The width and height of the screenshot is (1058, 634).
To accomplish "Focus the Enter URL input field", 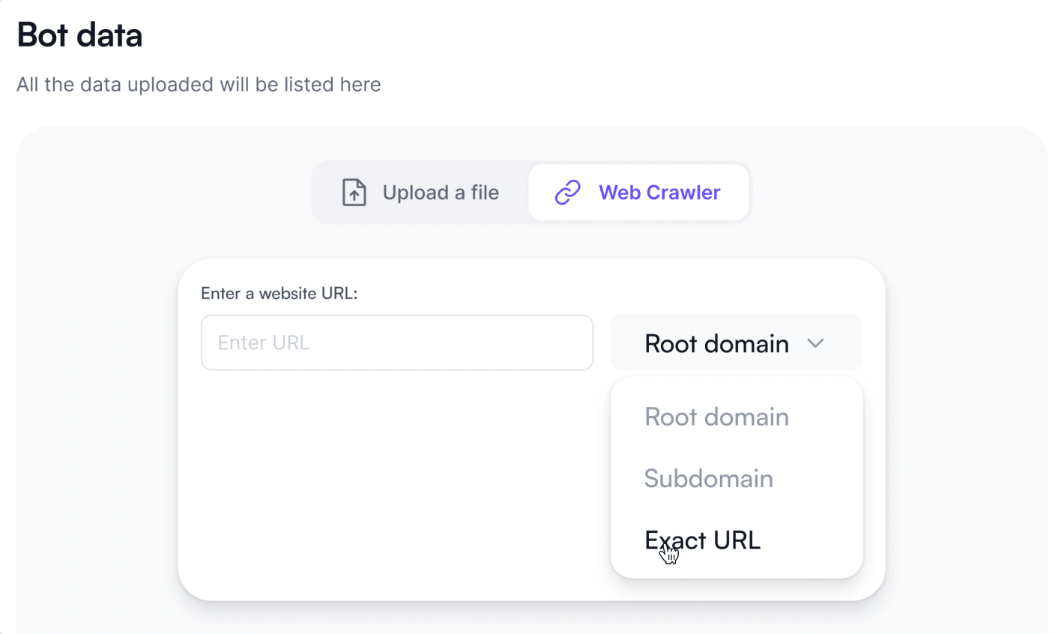I will [x=396, y=342].
